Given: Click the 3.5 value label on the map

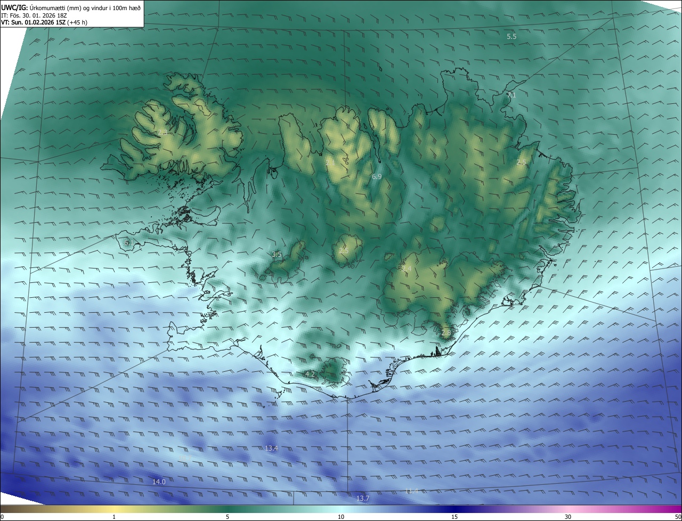Looking at the screenshot, I should [277, 255].
